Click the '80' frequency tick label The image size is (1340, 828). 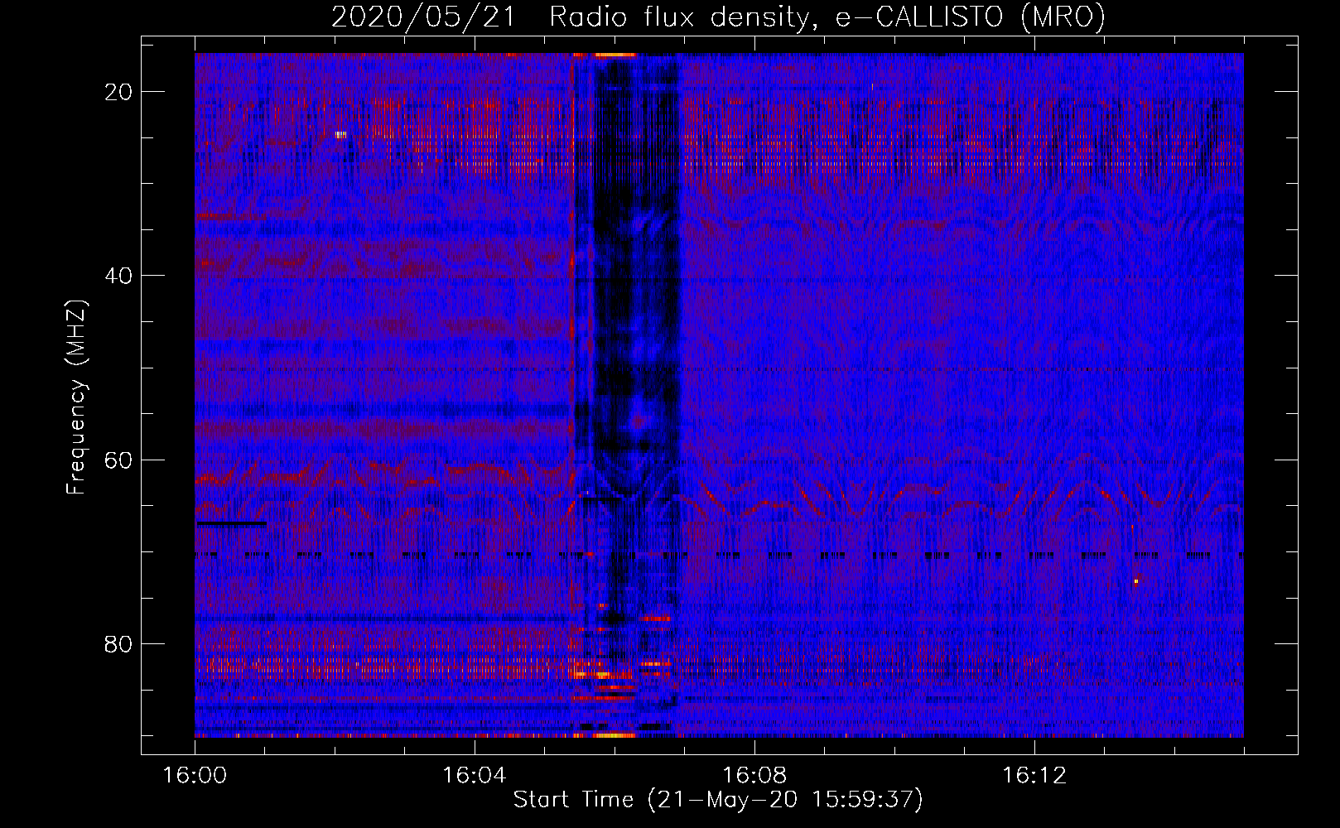tap(119, 643)
